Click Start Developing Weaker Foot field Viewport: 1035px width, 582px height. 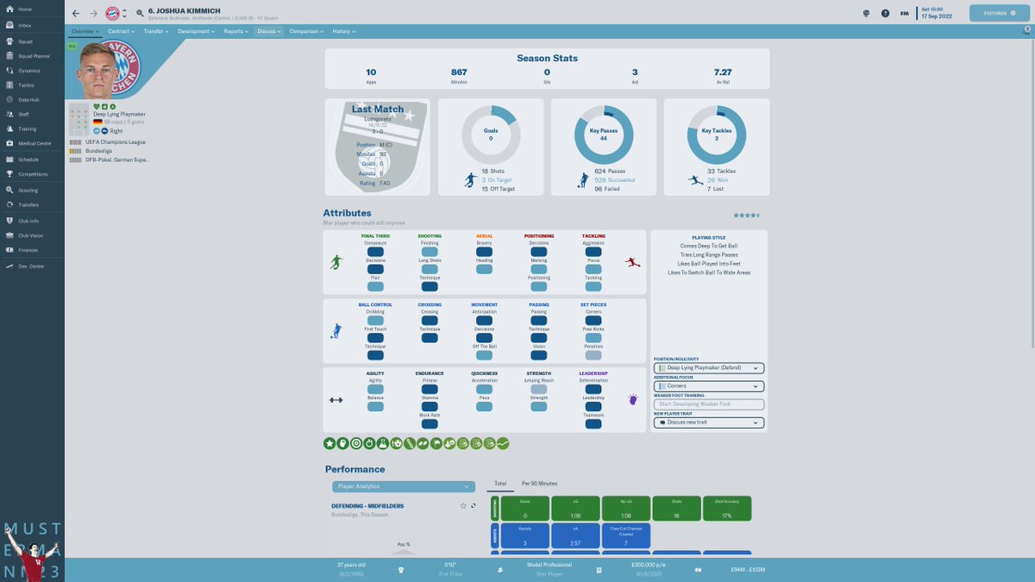[x=708, y=404]
